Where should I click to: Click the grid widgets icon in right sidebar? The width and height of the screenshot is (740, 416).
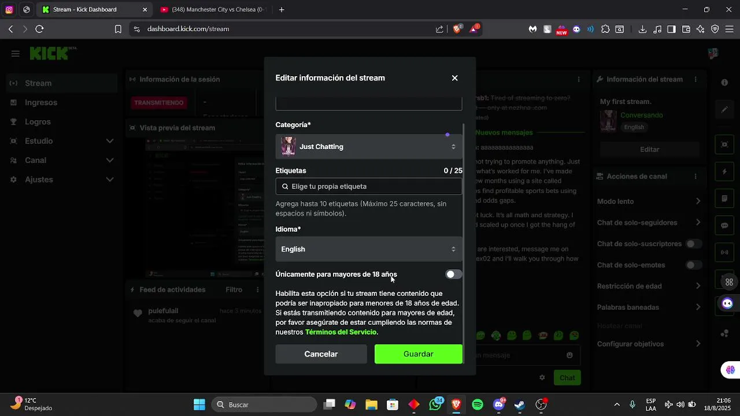click(729, 282)
